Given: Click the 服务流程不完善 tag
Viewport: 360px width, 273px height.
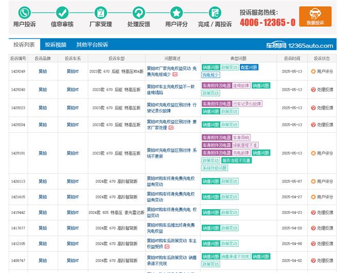Looking at the screenshot, I should (237, 160).
